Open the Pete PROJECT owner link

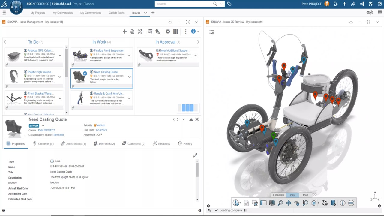(x=46, y=130)
